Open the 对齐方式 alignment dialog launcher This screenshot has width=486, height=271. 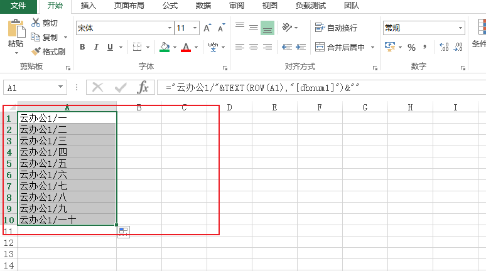click(375, 68)
